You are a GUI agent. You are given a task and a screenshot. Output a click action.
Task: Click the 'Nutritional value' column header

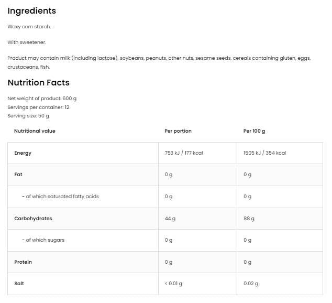35,131
